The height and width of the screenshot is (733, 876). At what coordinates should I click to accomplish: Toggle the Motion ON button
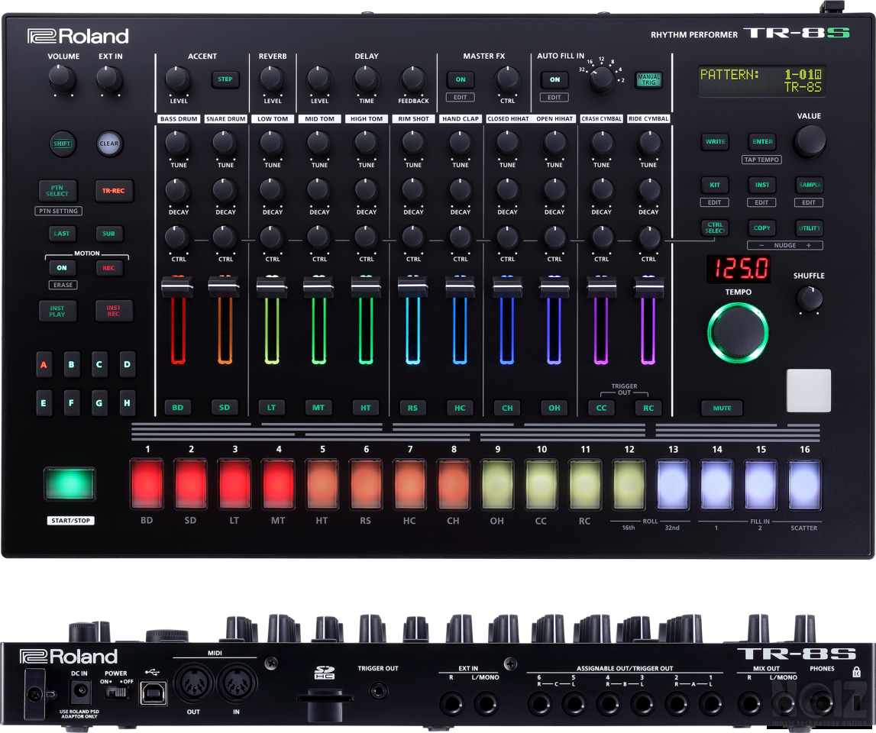pos(62,268)
